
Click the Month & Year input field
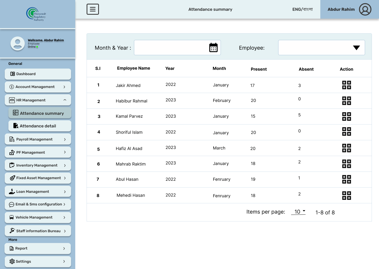177,48
